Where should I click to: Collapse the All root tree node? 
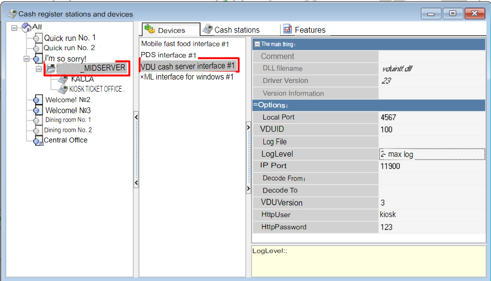(14, 27)
